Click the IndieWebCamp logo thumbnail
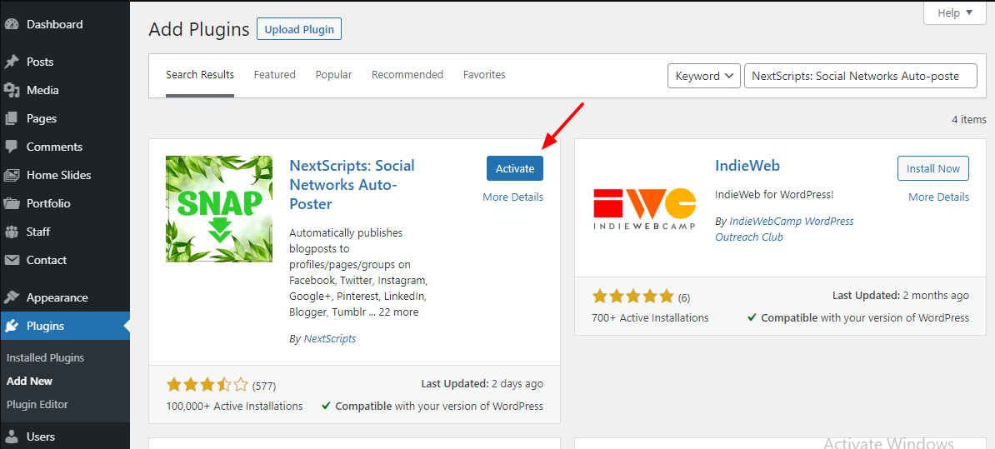 [x=645, y=209]
